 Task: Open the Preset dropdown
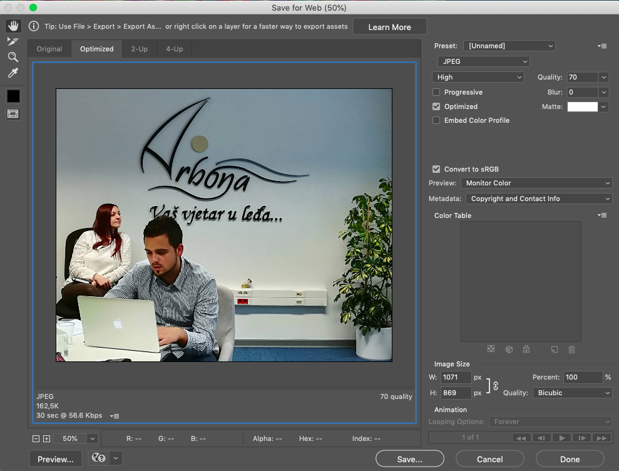click(509, 46)
